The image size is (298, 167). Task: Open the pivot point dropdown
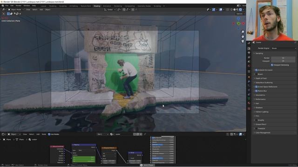pyautogui.click(x=119, y=9)
